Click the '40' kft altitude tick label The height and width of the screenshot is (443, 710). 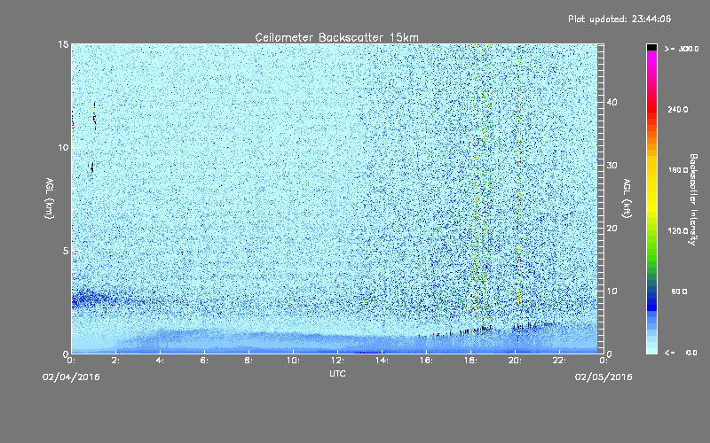point(611,102)
